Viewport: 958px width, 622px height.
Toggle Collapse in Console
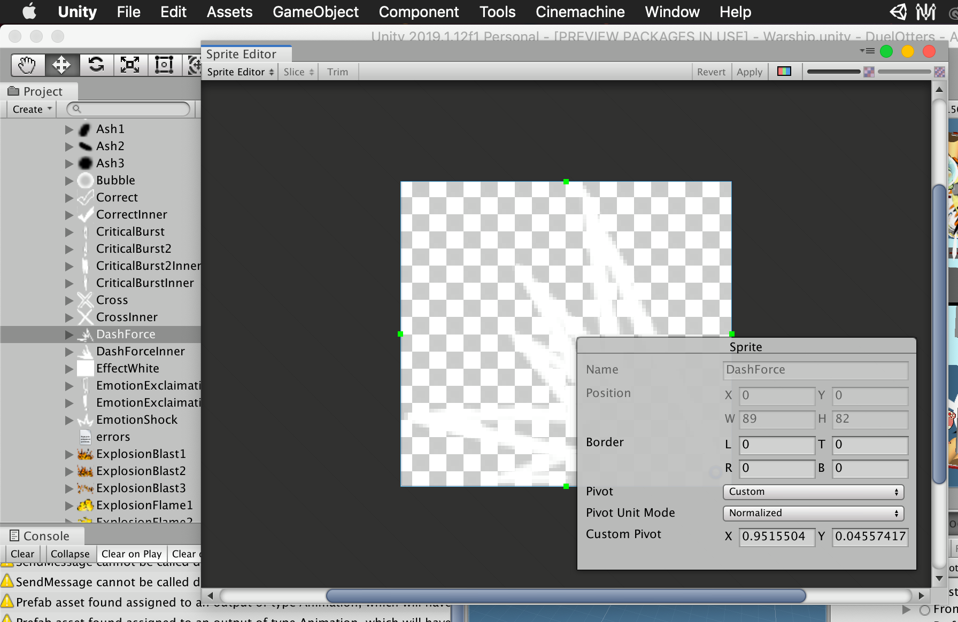(x=70, y=554)
